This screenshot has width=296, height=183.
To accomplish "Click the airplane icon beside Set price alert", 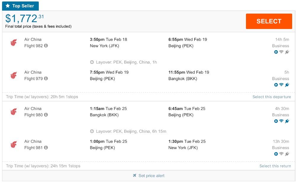I will [135, 176].
